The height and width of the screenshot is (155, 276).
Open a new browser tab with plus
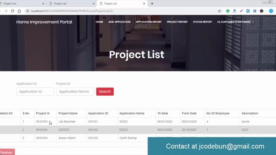(x=152, y=3)
